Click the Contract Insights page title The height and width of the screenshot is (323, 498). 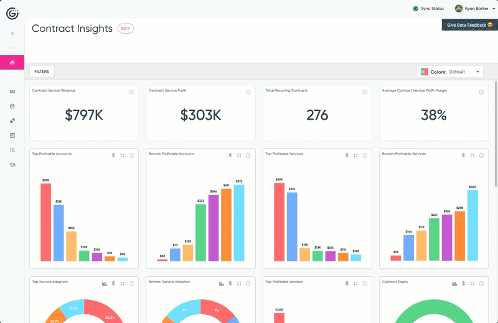pos(72,29)
